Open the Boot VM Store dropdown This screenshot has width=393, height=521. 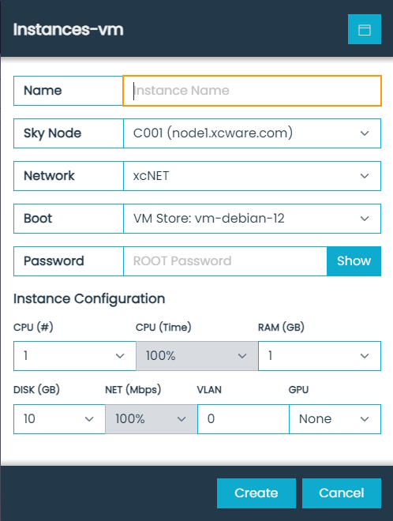click(252, 219)
